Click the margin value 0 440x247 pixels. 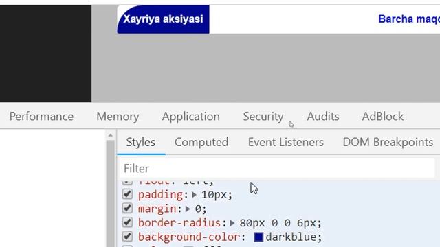(x=199, y=209)
